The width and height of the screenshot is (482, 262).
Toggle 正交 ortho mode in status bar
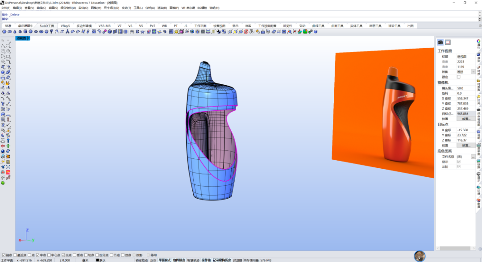tap(153, 260)
